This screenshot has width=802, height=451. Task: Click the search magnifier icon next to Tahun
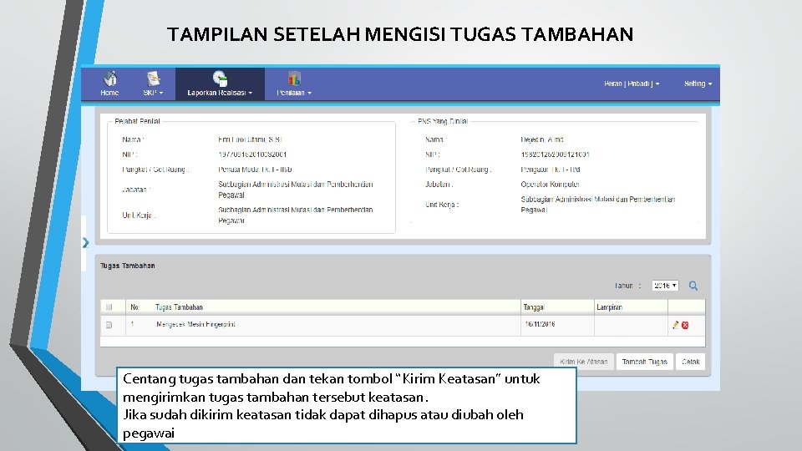pos(693,286)
